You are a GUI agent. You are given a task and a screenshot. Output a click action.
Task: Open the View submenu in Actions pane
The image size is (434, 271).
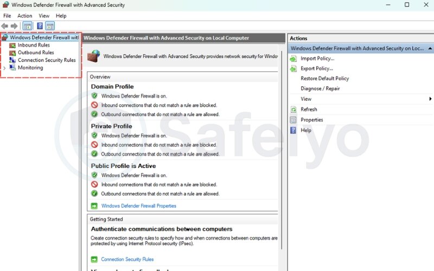pyautogui.click(x=306, y=99)
